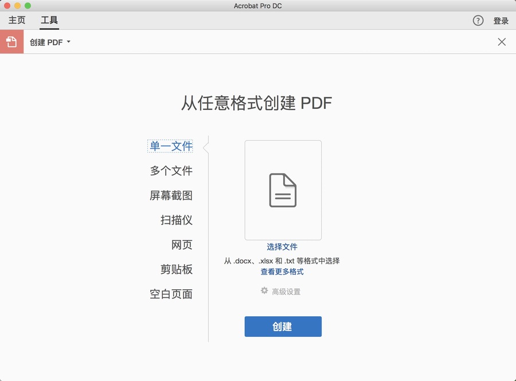Select the 网页 option
The width and height of the screenshot is (516, 381).
182,245
